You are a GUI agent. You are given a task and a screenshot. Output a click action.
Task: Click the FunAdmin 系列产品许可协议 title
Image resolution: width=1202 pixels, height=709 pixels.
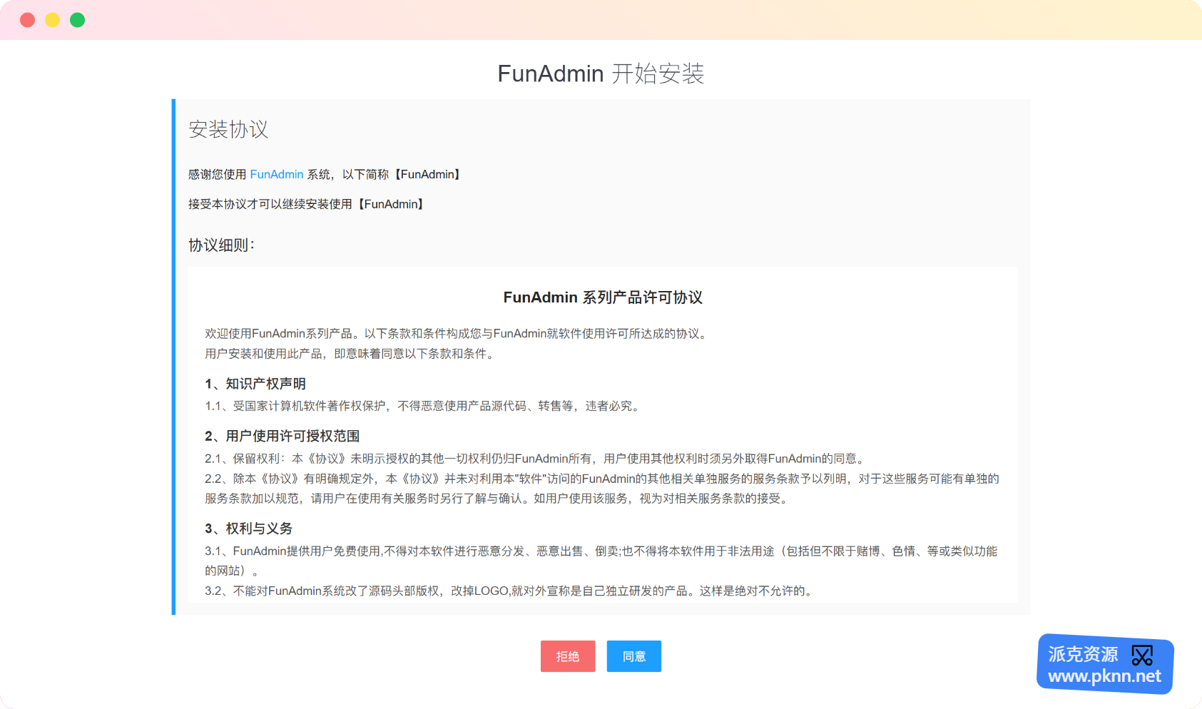click(x=603, y=297)
